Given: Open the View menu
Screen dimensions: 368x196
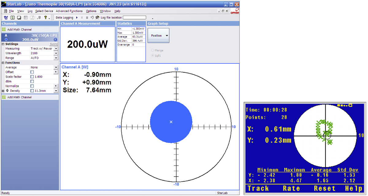Looking at the screenshot, I should (x=21, y=11).
